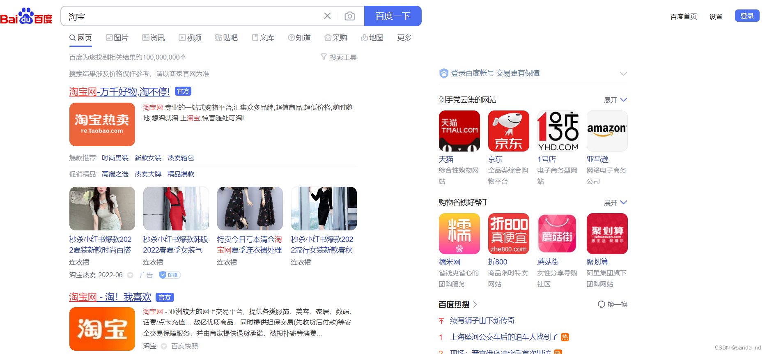Viewport: 767px width, 354px height.
Task: Open the 文库 tab
Action: click(x=263, y=38)
